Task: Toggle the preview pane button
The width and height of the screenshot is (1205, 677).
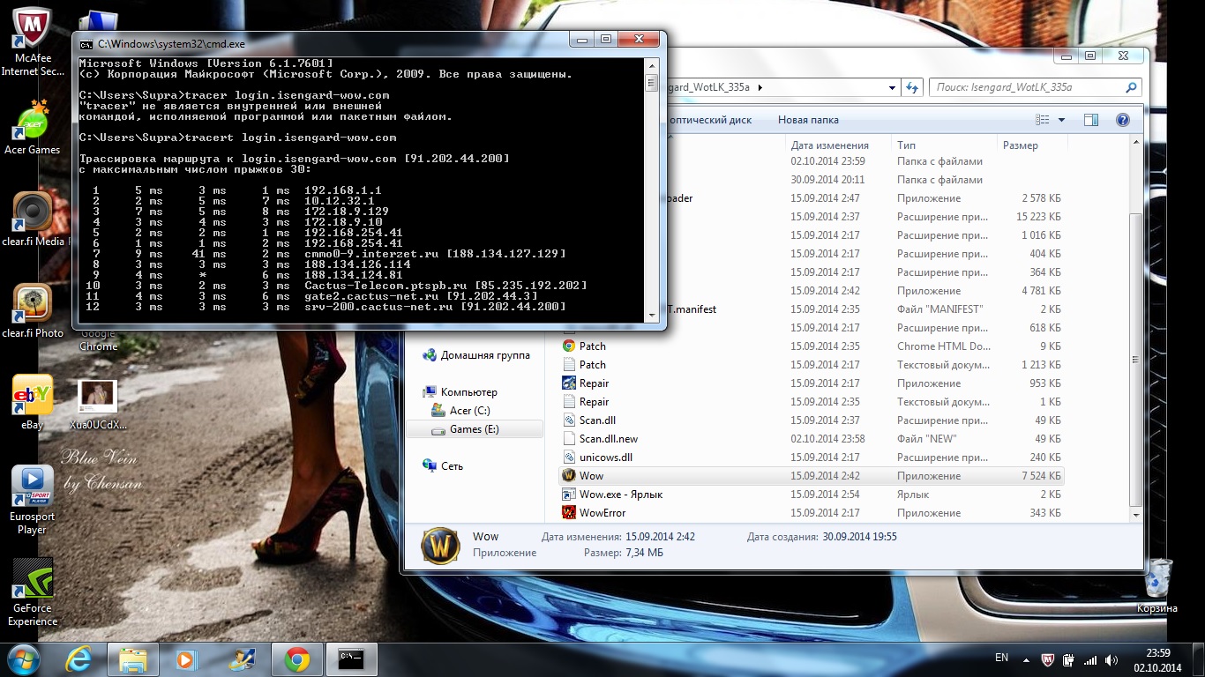Action: pyautogui.click(x=1091, y=120)
